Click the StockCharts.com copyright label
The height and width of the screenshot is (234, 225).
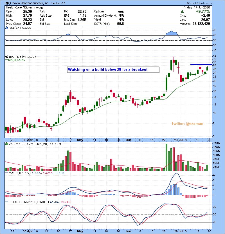pyautogui.click(x=199, y=3)
